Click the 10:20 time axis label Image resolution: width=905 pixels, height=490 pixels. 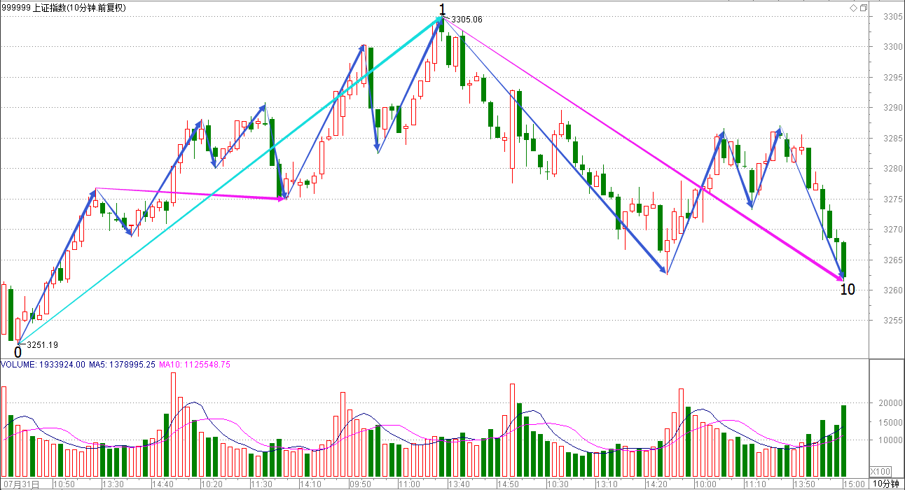(x=212, y=484)
